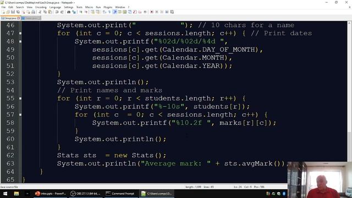The image size is (352, 198).
Task: Open the Windows Start menu
Action: click(5, 194)
